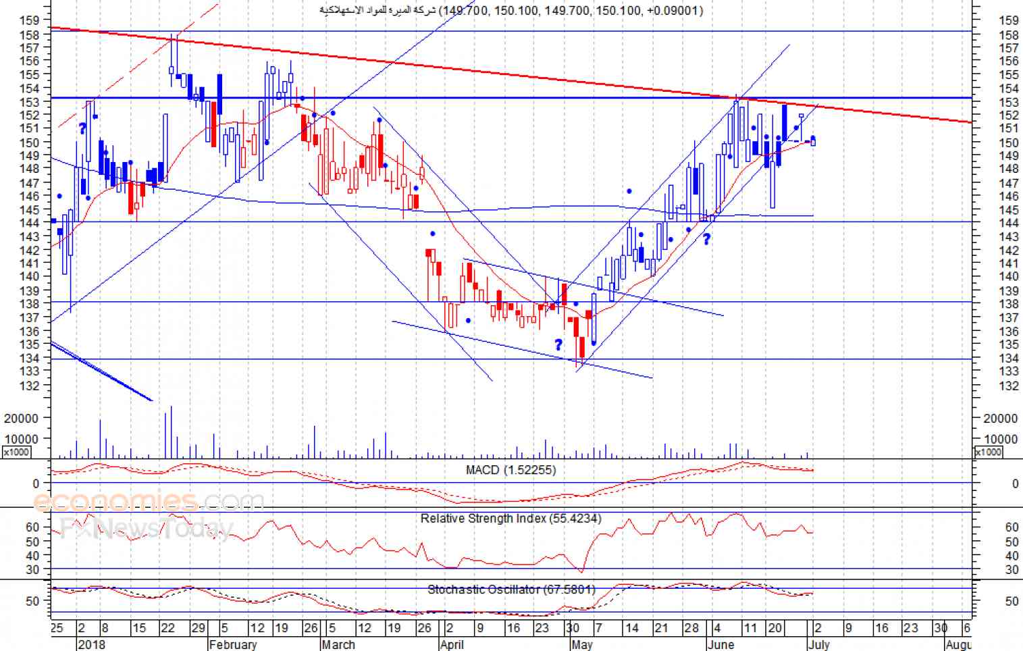The height and width of the screenshot is (651, 1023).
Task: Click the 10000 volume label on right axis
Action: 1000,439
